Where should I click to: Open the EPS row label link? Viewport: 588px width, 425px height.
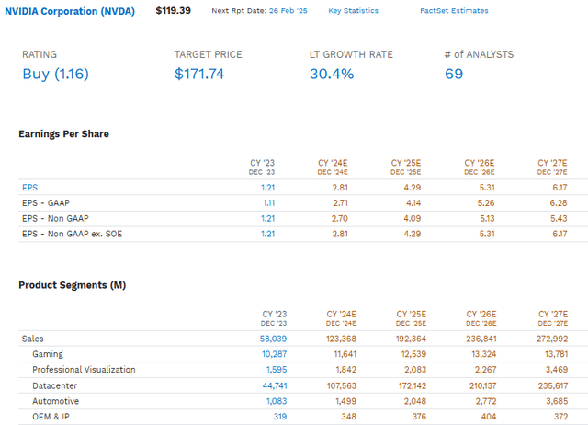[x=30, y=188]
